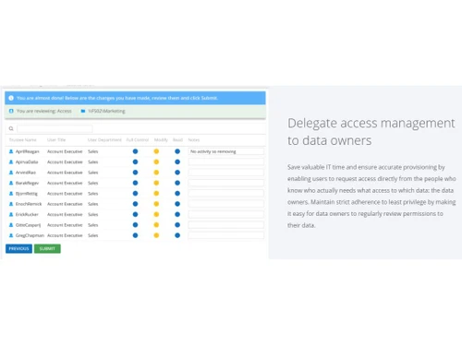This screenshot has width=462, height=346.
Task: Click the green SUBMIT button
Action: pyautogui.click(x=47, y=248)
